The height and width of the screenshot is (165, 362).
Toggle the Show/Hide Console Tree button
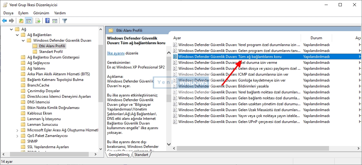pos(28,21)
